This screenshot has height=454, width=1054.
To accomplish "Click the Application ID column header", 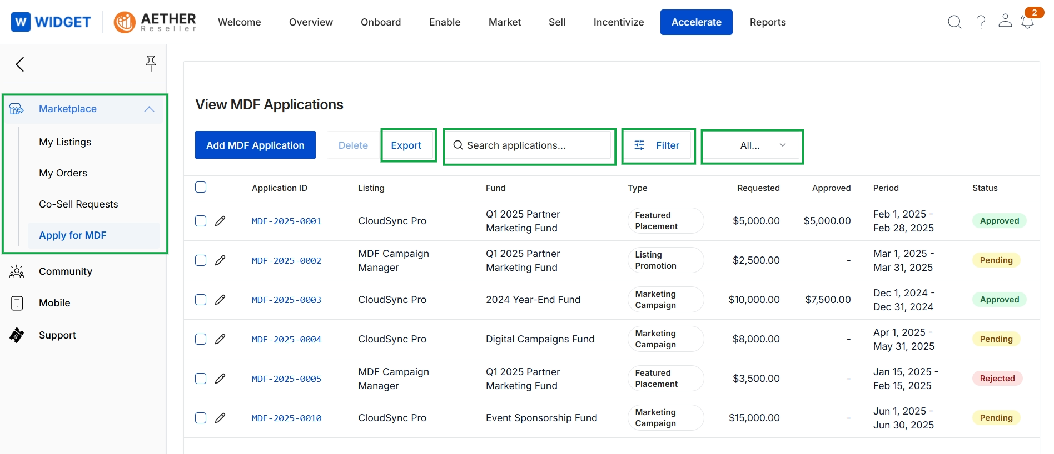I will click(280, 188).
